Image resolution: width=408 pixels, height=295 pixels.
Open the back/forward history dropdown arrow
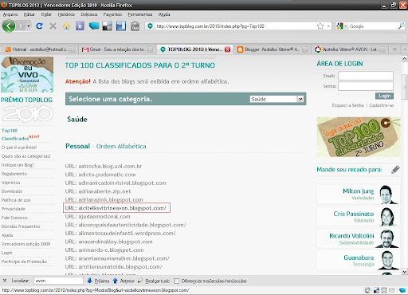tap(29, 26)
